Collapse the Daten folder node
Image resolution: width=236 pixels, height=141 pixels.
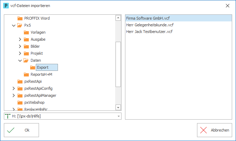coord(20,61)
